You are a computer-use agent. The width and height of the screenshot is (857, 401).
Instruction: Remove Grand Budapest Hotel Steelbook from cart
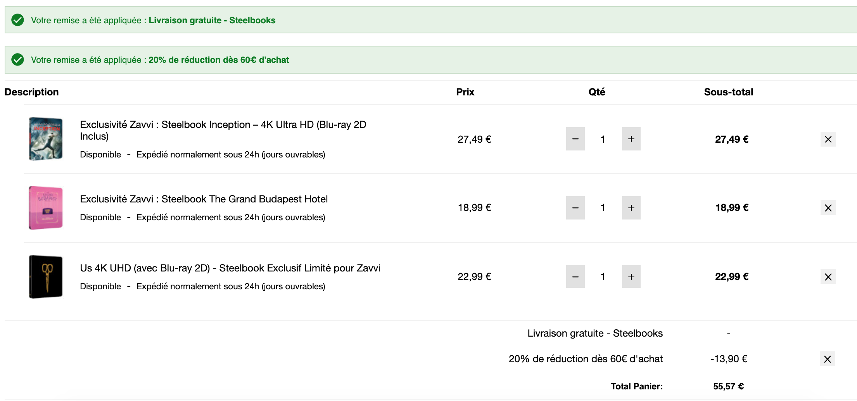[x=828, y=208]
